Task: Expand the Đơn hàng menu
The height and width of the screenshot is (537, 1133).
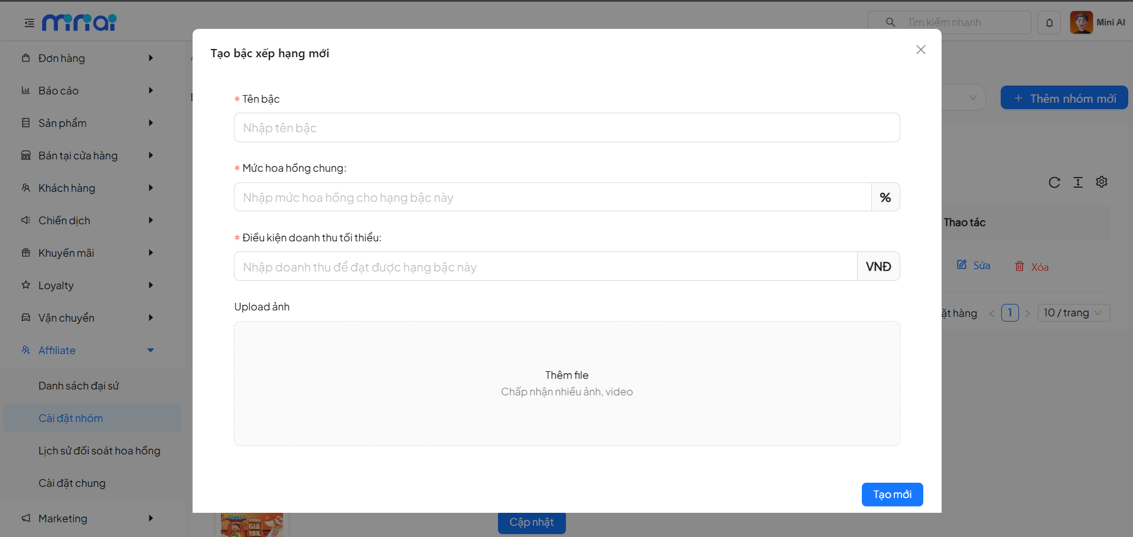Action: pyautogui.click(x=89, y=58)
